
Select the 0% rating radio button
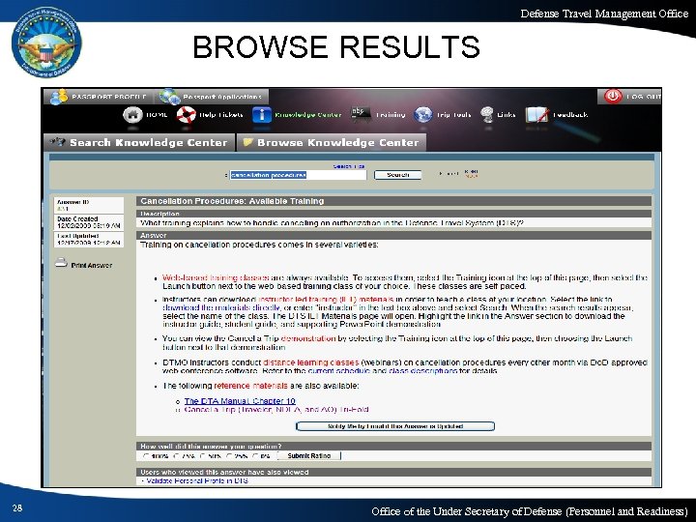coord(255,456)
